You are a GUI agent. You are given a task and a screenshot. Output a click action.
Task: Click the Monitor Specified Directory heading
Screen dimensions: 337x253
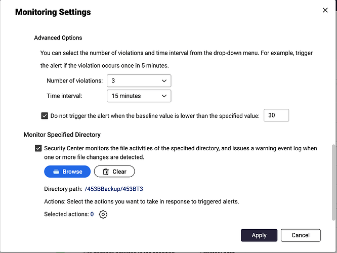[x=62, y=135]
